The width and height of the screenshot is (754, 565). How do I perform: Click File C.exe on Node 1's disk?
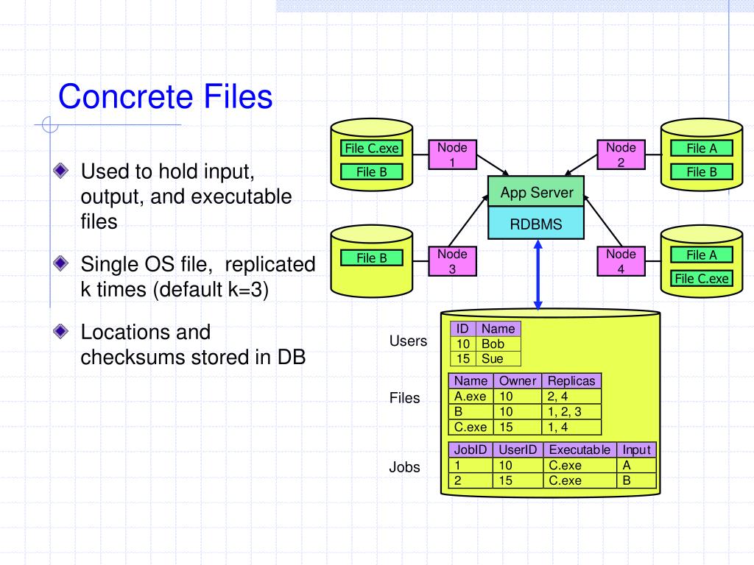tap(372, 149)
